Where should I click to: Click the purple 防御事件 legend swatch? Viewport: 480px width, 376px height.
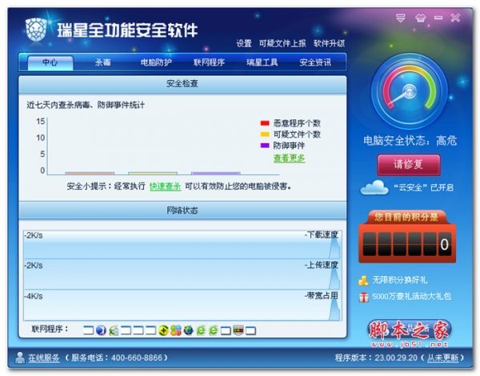point(265,145)
